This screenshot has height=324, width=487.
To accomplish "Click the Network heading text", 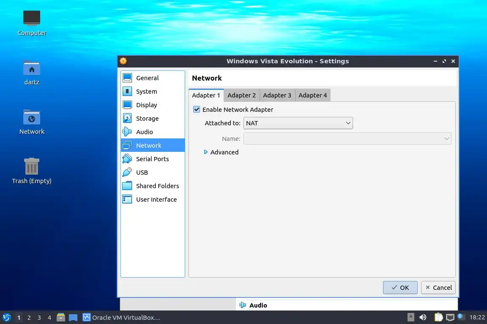I will 207,78.
